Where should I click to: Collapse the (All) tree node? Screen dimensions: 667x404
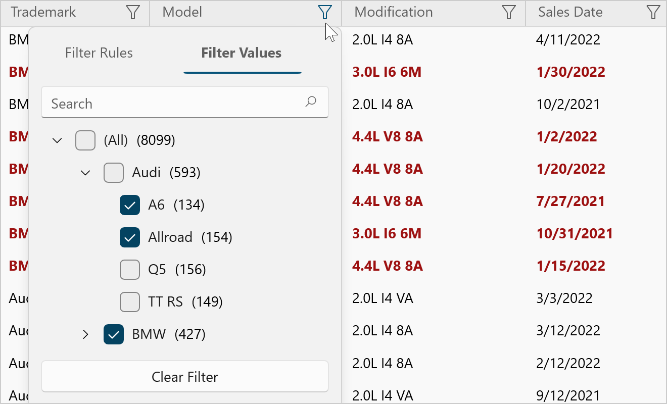pos(57,140)
